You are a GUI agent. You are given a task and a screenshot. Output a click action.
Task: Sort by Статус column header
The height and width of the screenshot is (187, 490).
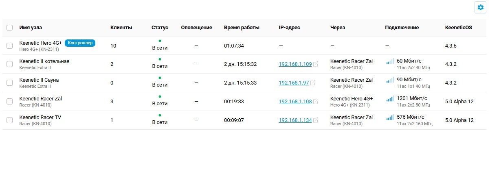(160, 28)
